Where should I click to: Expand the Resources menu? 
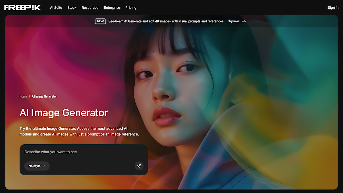(x=90, y=7)
